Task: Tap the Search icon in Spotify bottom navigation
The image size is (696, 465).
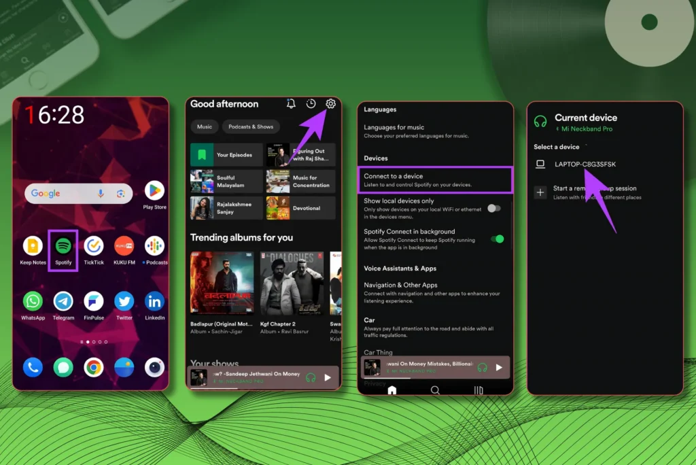Action: click(x=435, y=390)
